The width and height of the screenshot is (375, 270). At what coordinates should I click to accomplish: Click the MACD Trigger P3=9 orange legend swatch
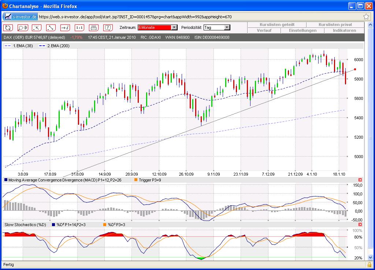click(136, 180)
